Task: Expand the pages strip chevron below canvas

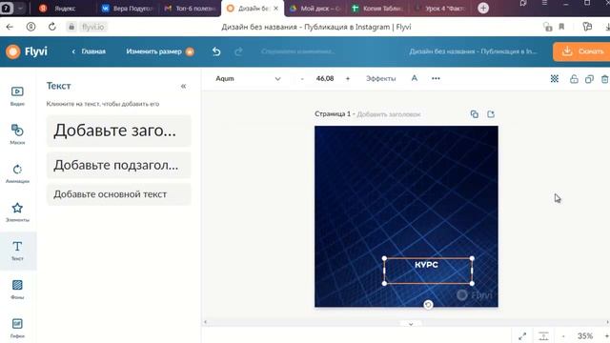Action: tap(411, 324)
